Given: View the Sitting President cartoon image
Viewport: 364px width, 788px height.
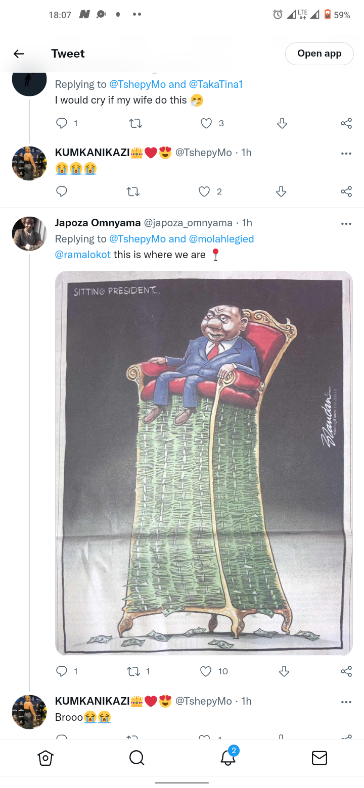Looking at the screenshot, I should 204,463.
